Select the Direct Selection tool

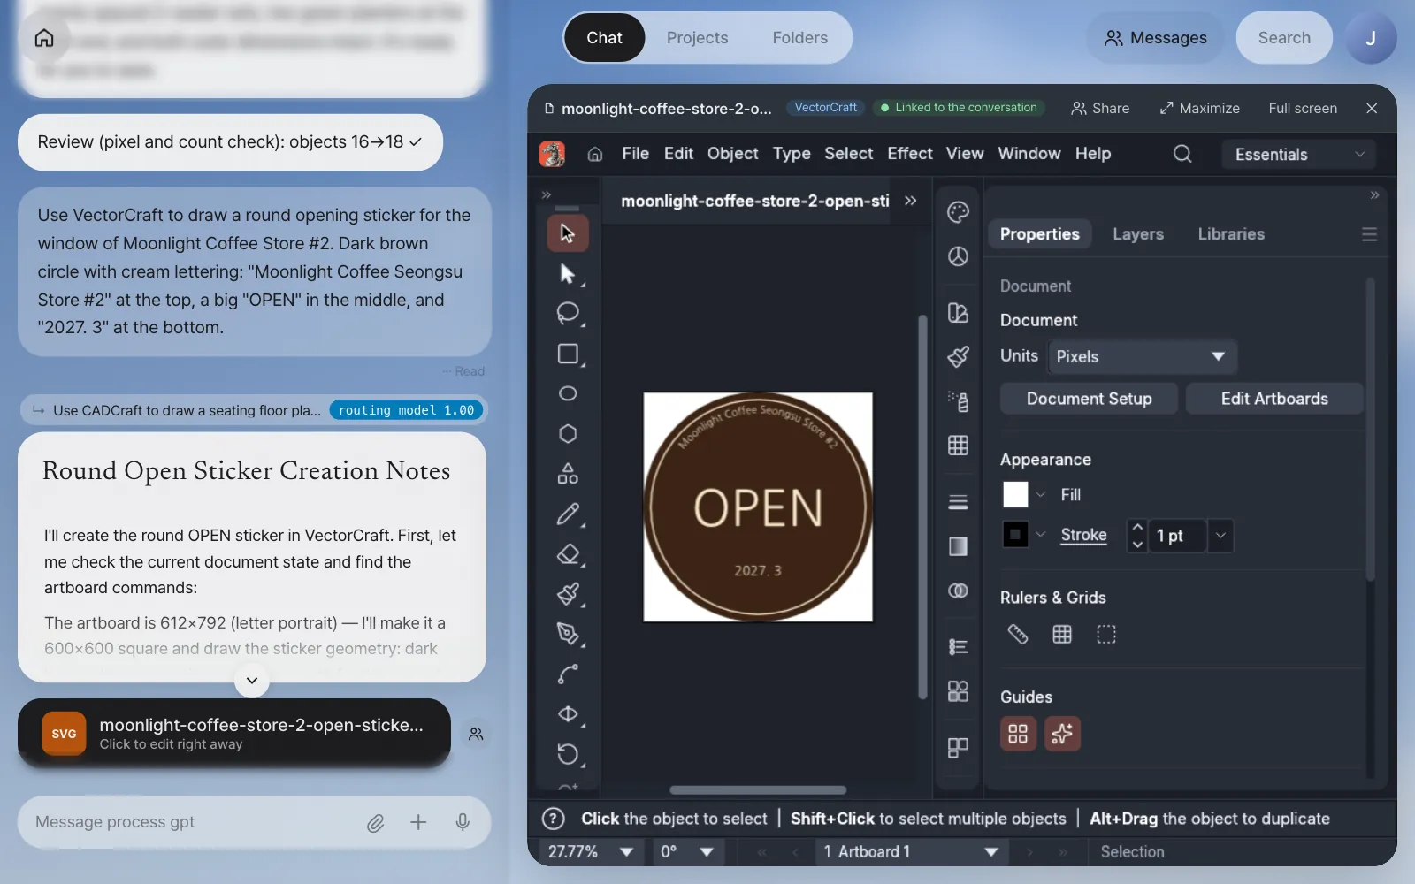[568, 274]
